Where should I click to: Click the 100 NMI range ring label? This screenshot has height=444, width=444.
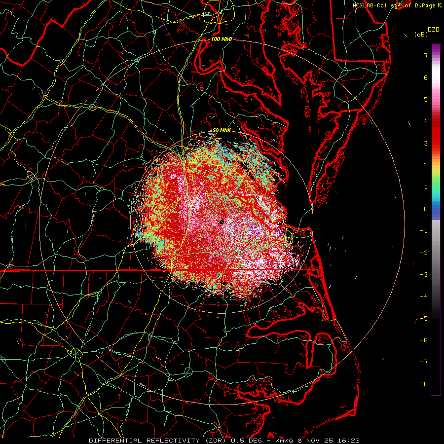pos(222,39)
